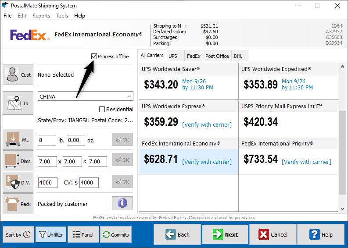Screen dimensions: 348x248
Task: Open the Help menu in menu bar
Action: (80, 16)
